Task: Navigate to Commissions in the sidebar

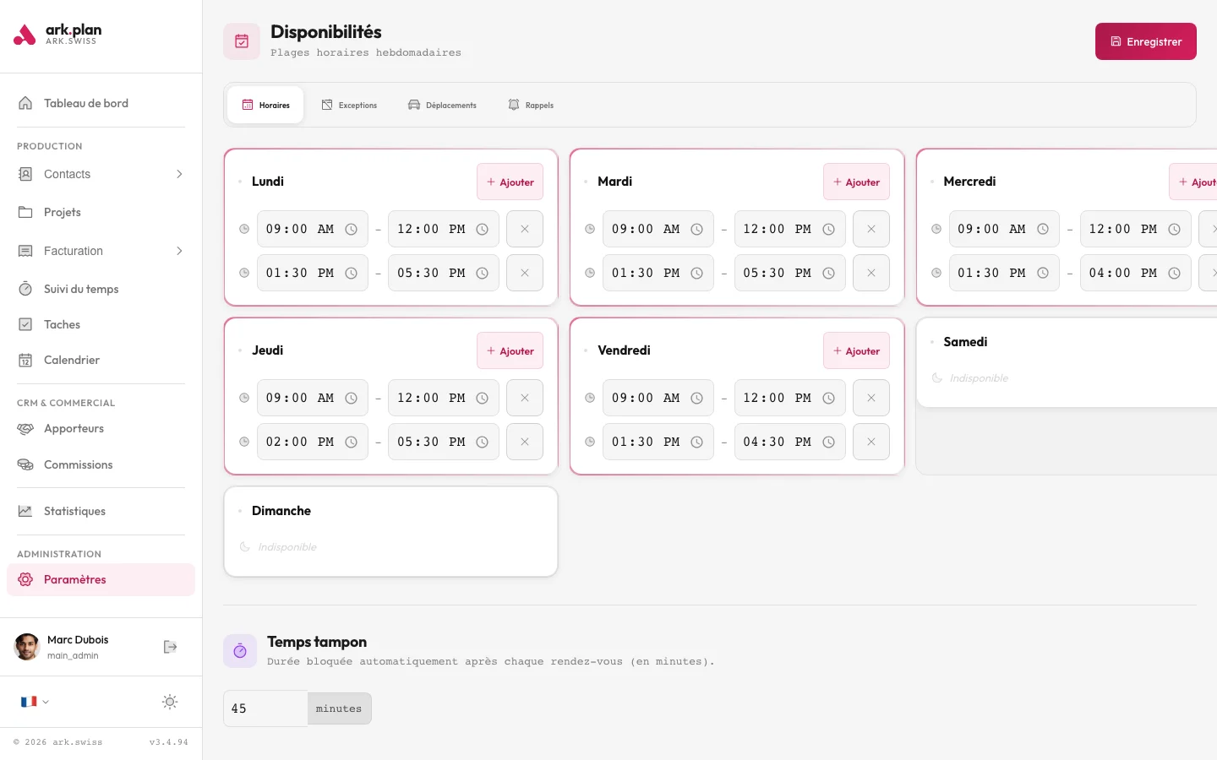Action: [78, 464]
